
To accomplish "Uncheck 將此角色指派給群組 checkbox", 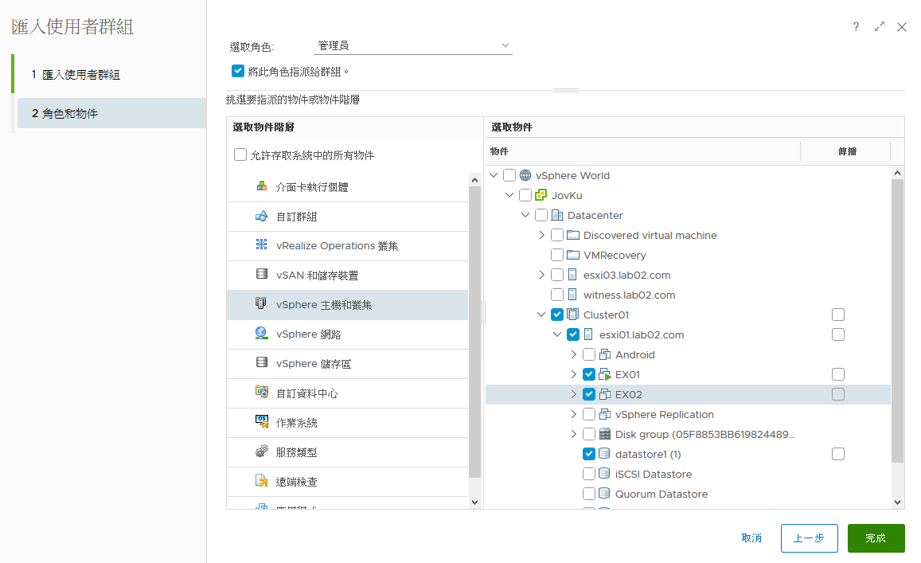I will point(238,71).
